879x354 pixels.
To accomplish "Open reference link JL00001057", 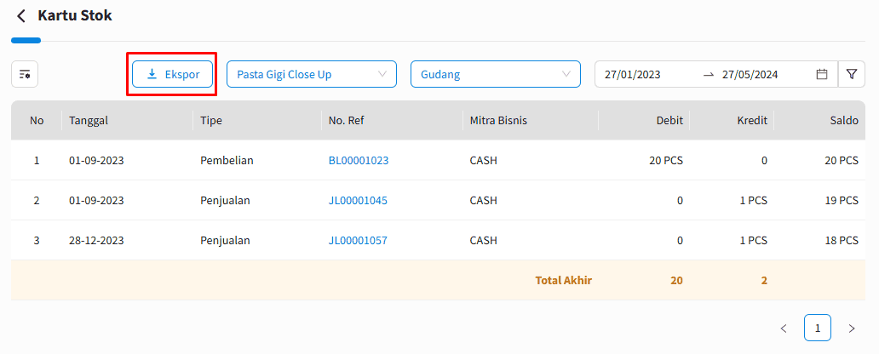I will coord(358,241).
